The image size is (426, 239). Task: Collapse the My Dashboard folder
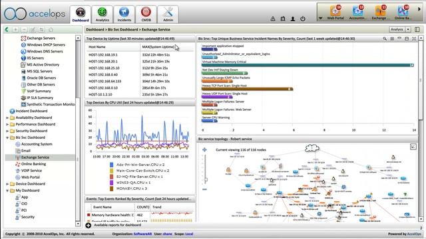tap(7, 191)
